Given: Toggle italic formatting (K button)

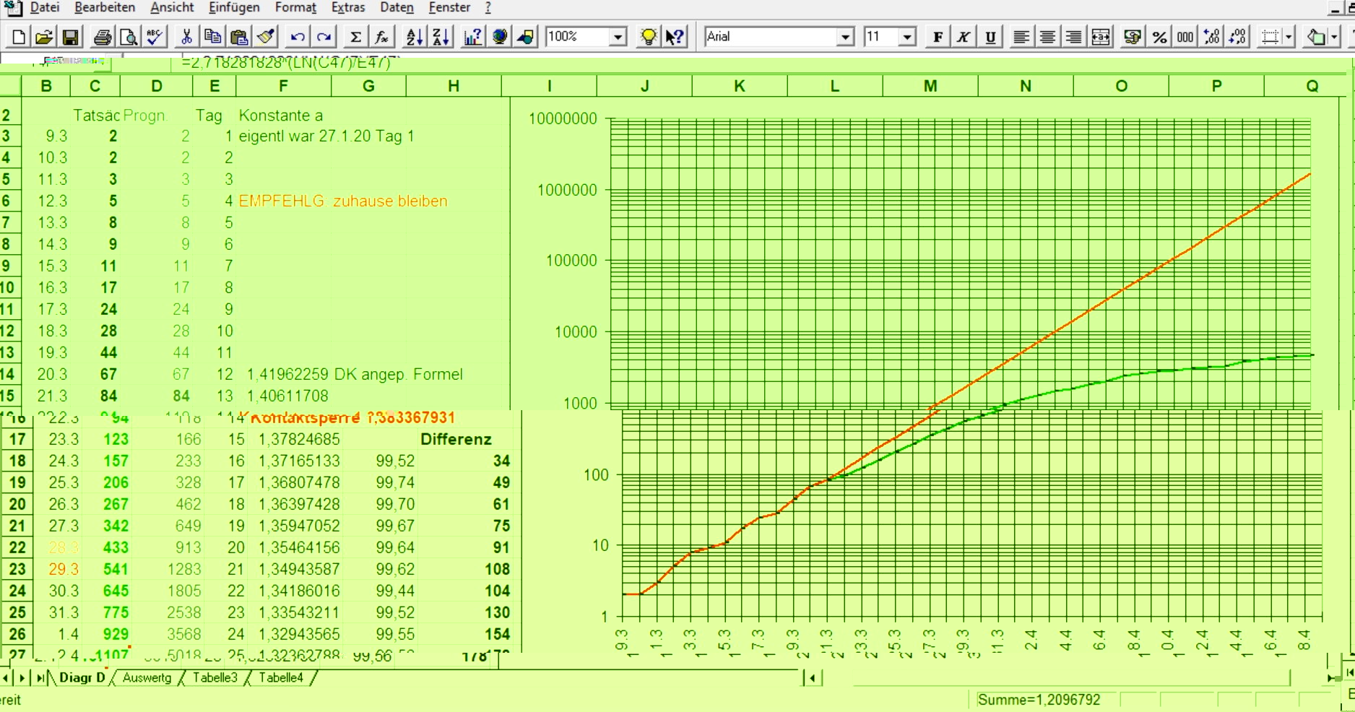Looking at the screenshot, I should (x=964, y=37).
